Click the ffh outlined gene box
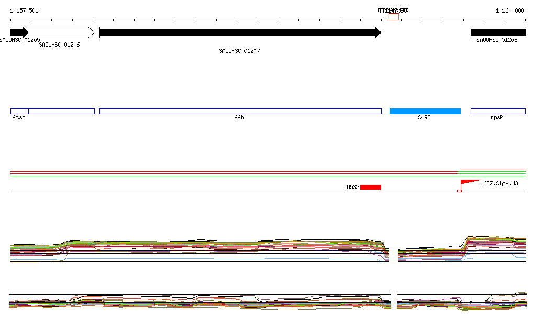Screen dimensions: 536x320 click(240, 111)
